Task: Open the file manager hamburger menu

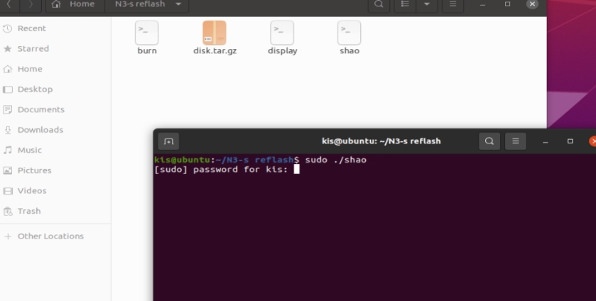Action: tap(452, 4)
